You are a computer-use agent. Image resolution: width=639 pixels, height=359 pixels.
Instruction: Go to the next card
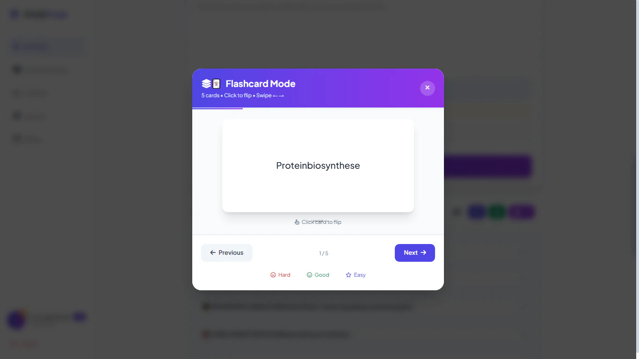pos(415,253)
